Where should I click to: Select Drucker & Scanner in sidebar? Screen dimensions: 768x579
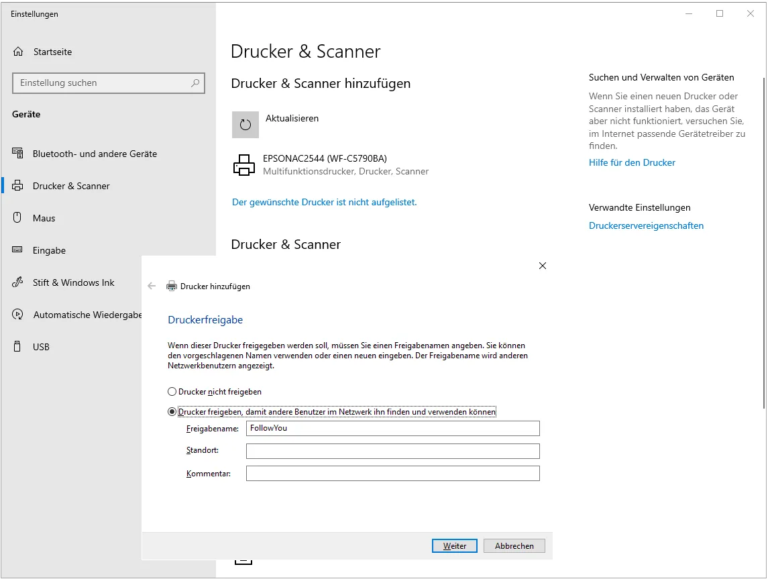71,186
